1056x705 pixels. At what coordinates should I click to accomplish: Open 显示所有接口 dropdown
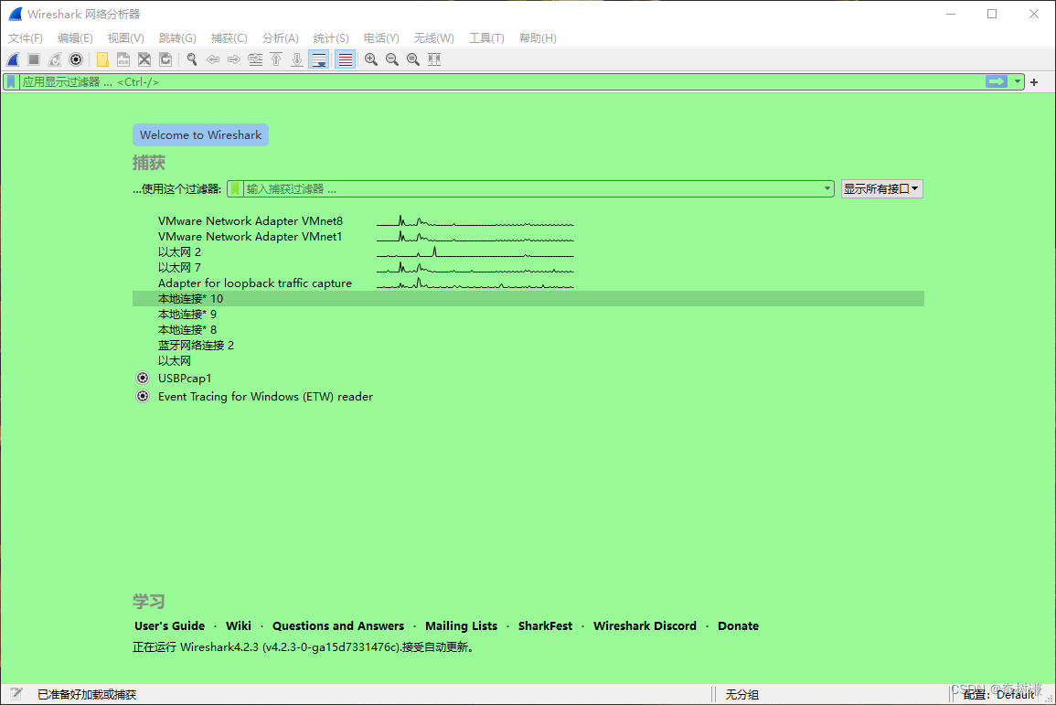click(881, 188)
